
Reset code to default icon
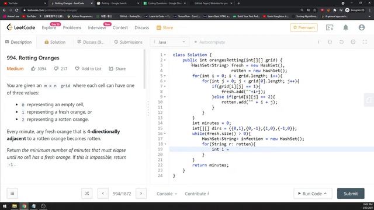coord(341,42)
